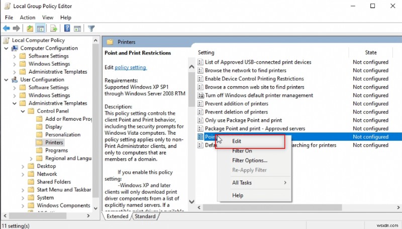Viewport: 402px width, 229px height.
Task: Select Package Point and print - Approved servers
Action: point(255,129)
